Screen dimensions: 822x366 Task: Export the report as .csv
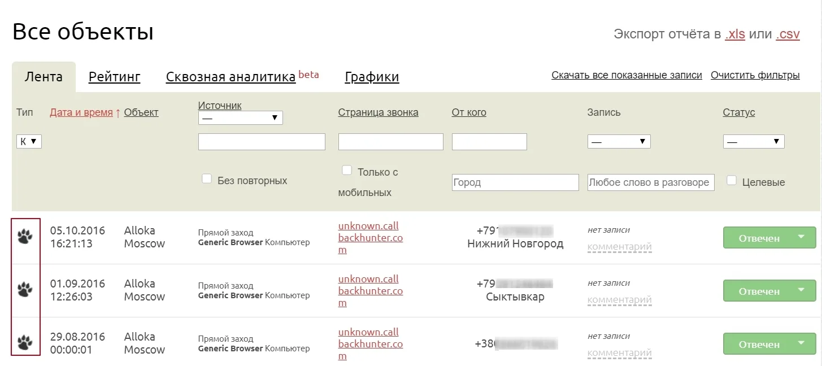pos(788,34)
